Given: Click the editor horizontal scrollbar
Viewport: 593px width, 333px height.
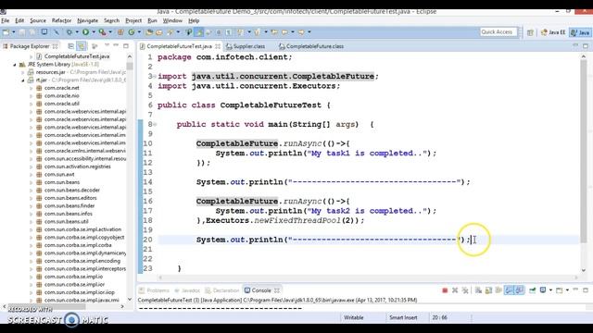Looking at the screenshot, I should tap(369, 277).
